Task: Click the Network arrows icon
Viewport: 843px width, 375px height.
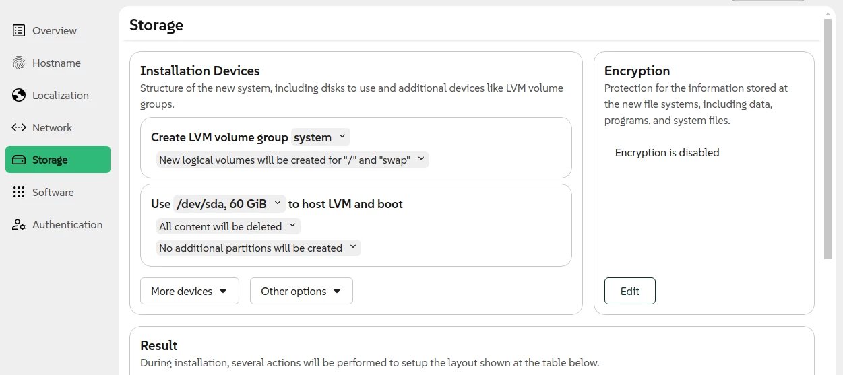Action: (x=19, y=127)
